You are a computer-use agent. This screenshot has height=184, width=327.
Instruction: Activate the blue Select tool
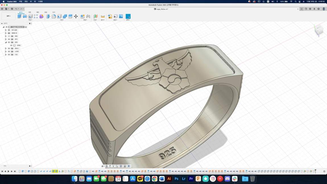point(128,16)
